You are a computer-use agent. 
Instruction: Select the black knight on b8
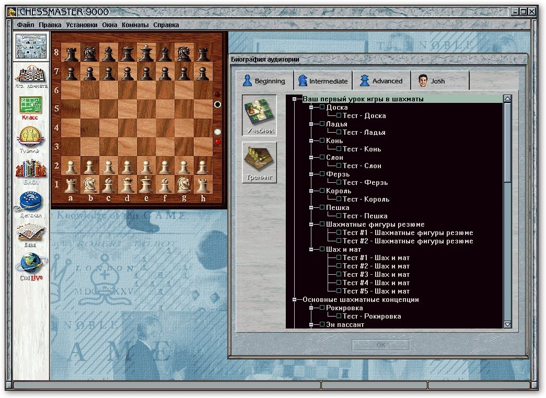click(90, 53)
